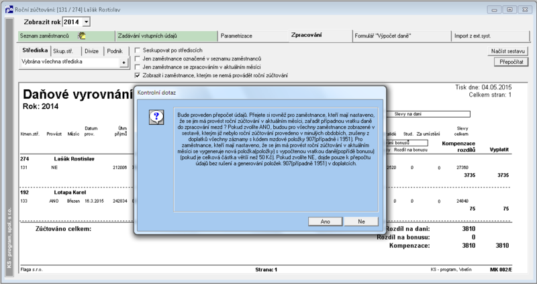Click the plus button beside Vybrána všechna střediska
The image size is (537, 284).
(124, 62)
